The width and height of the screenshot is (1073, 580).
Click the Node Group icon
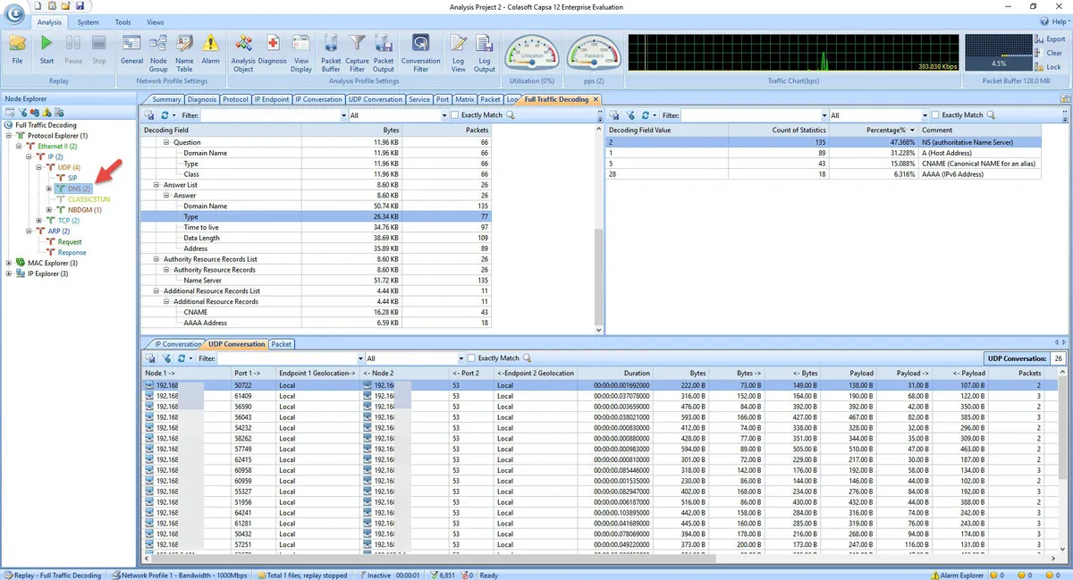(158, 48)
